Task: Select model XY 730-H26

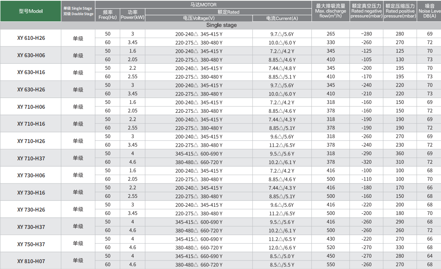Action: click(31, 210)
